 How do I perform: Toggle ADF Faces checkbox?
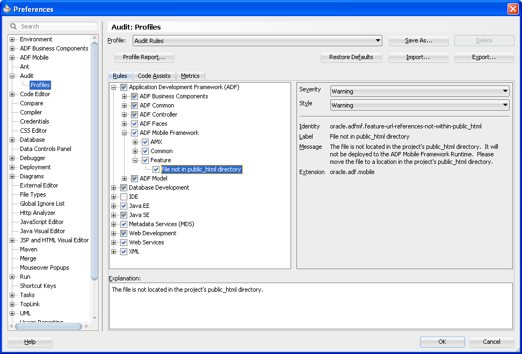click(x=134, y=124)
